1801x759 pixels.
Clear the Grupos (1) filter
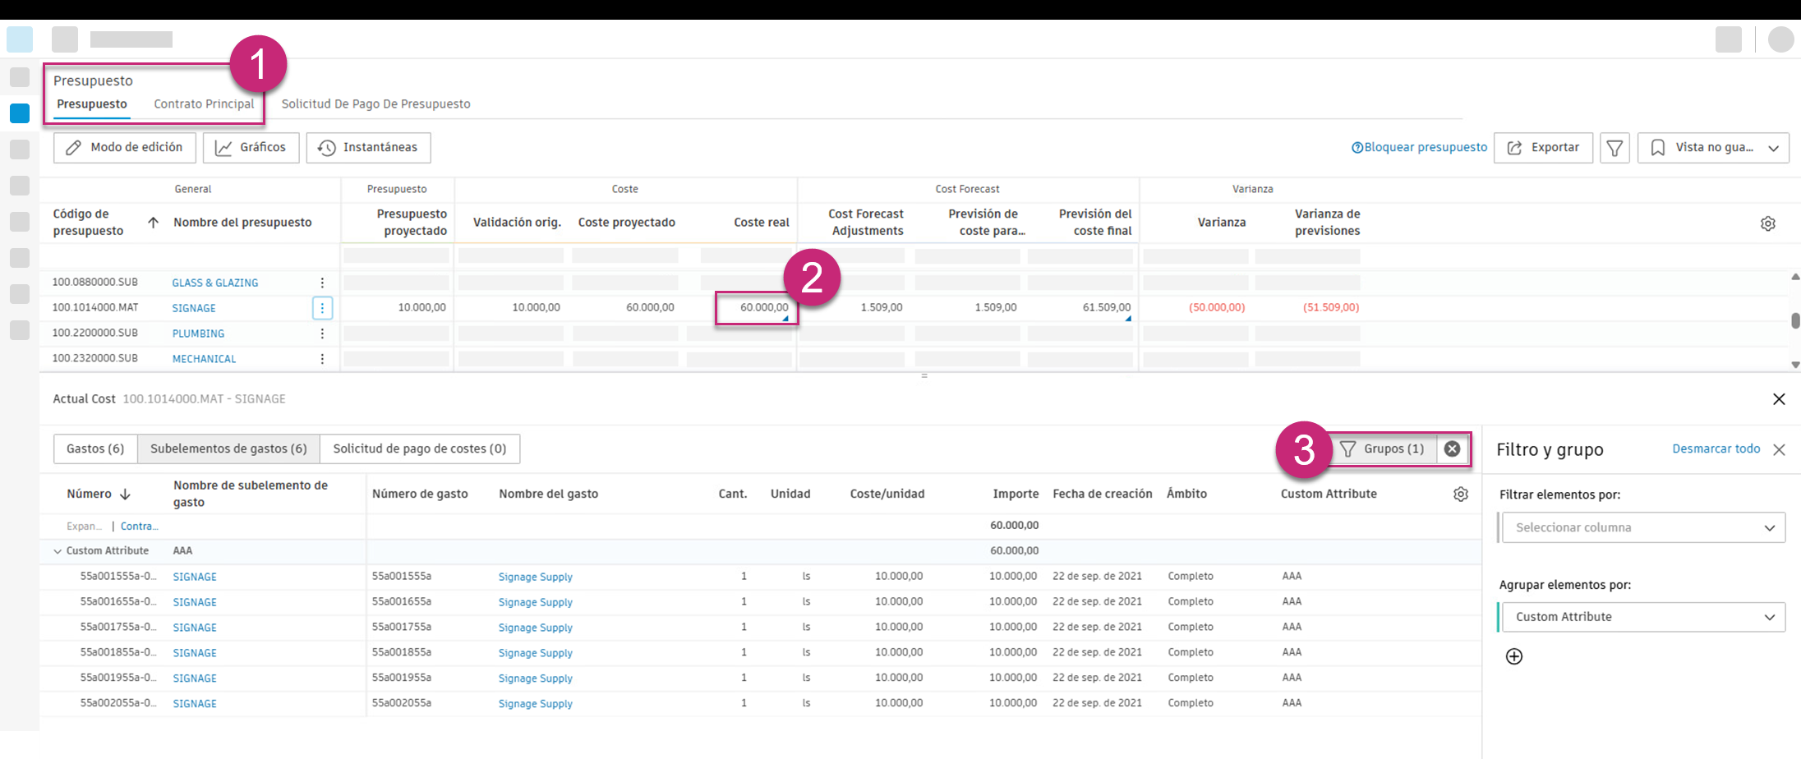[1453, 448]
